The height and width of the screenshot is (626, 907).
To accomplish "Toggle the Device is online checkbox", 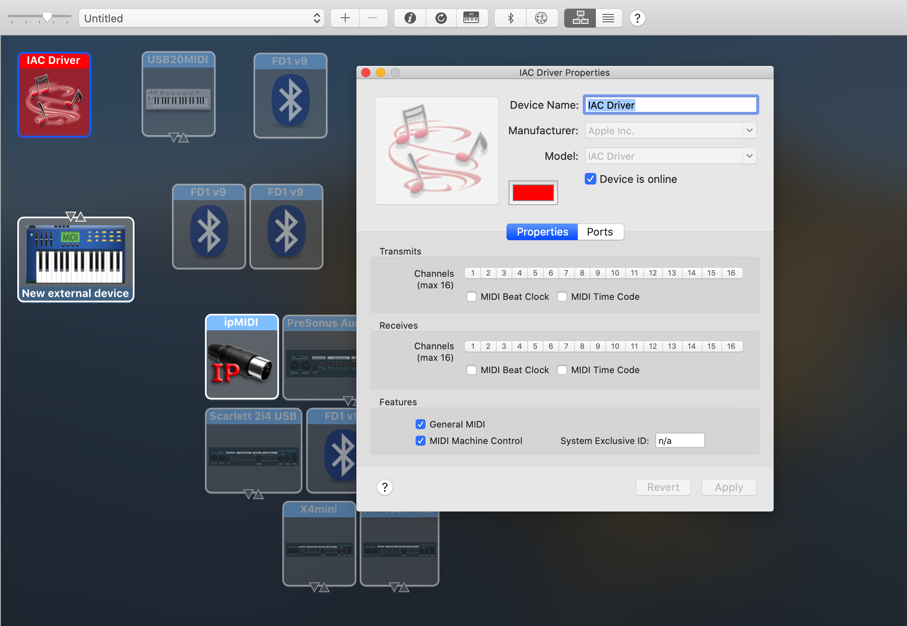I will point(589,179).
